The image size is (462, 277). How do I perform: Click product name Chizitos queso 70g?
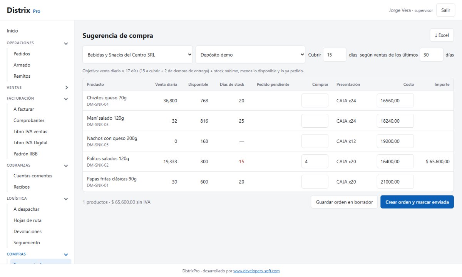107,98
